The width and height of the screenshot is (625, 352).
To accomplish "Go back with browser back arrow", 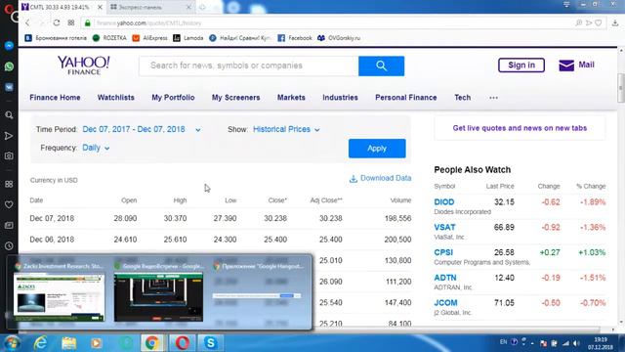I will [x=27, y=22].
